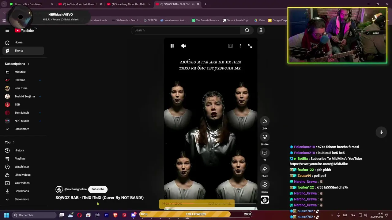
Task: Open the Google Keep bookmark
Action: (277, 20)
